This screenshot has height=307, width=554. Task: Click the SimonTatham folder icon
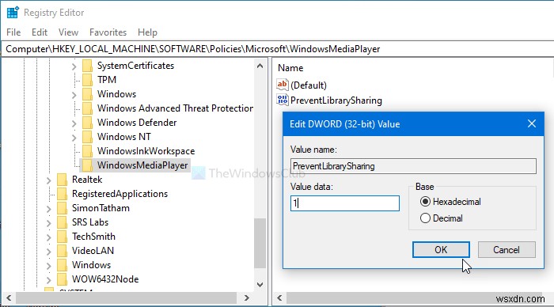pyautogui.click(x=62, y=208)
